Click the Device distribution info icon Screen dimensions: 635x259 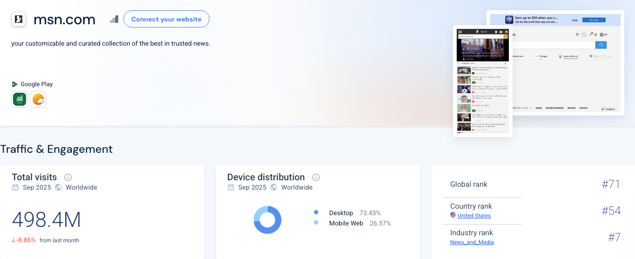[316, 177]
